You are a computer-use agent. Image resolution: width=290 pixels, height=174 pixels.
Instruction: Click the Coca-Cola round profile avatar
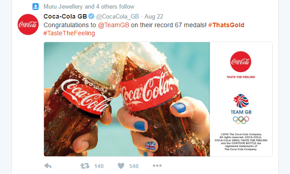tap(28, 24)
